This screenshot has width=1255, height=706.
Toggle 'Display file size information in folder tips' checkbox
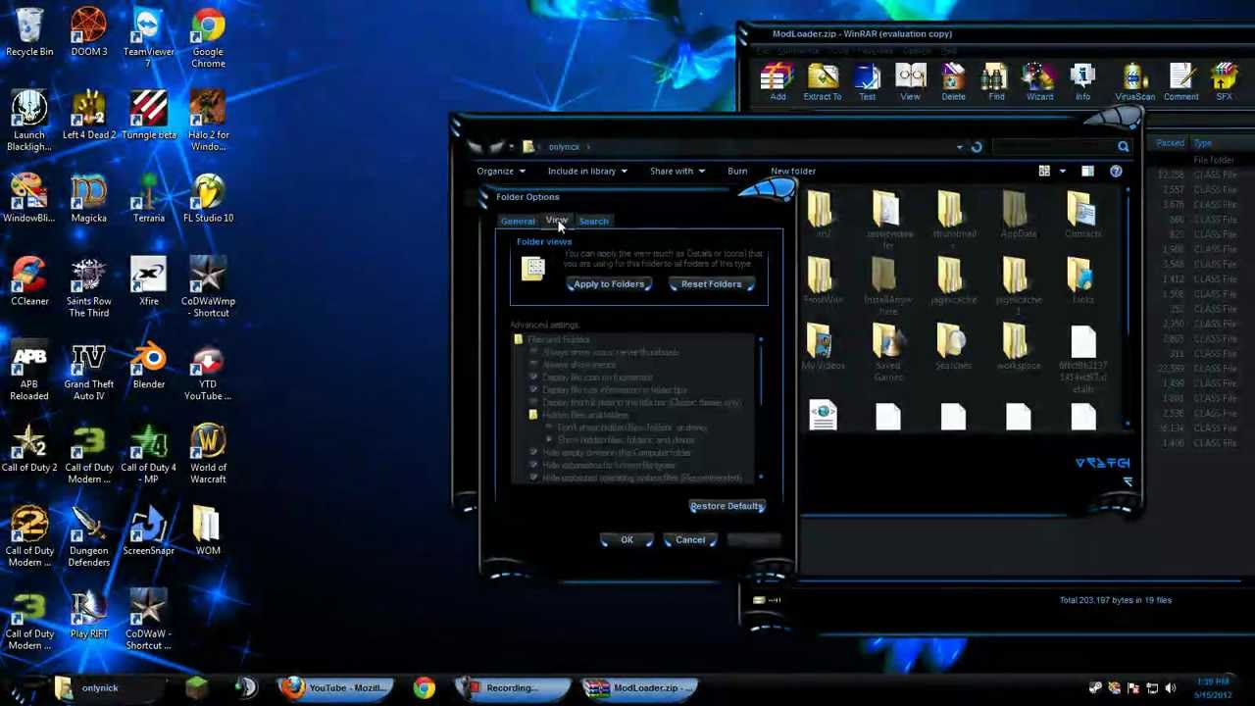533,390
